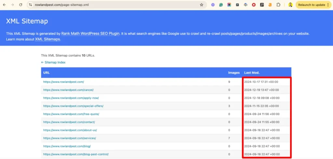Open the Extensions puzzle piece menu
The image size is (333, 159).
click(x=278, y=5)
